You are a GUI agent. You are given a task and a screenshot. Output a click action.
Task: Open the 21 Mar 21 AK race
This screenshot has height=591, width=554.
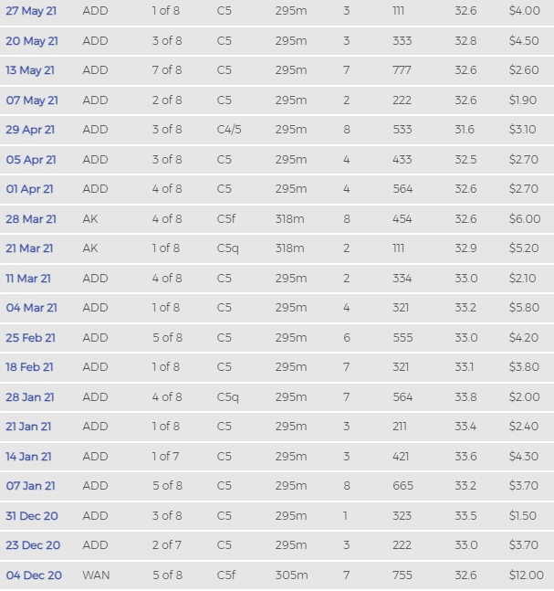pos(29,248)
